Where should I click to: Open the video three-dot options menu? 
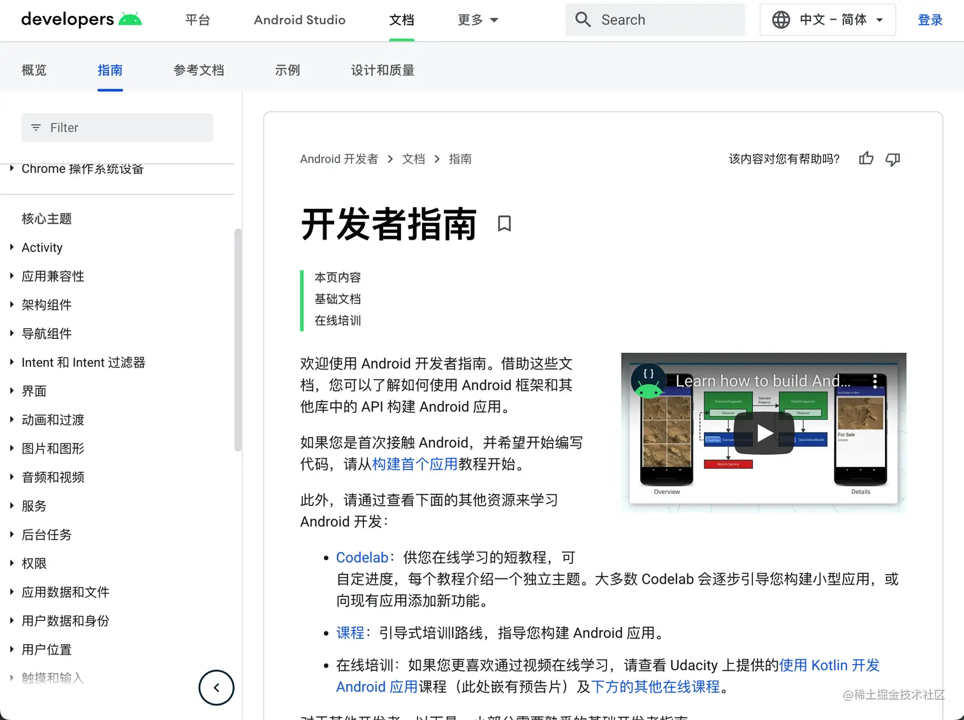(x=875, y=380)
